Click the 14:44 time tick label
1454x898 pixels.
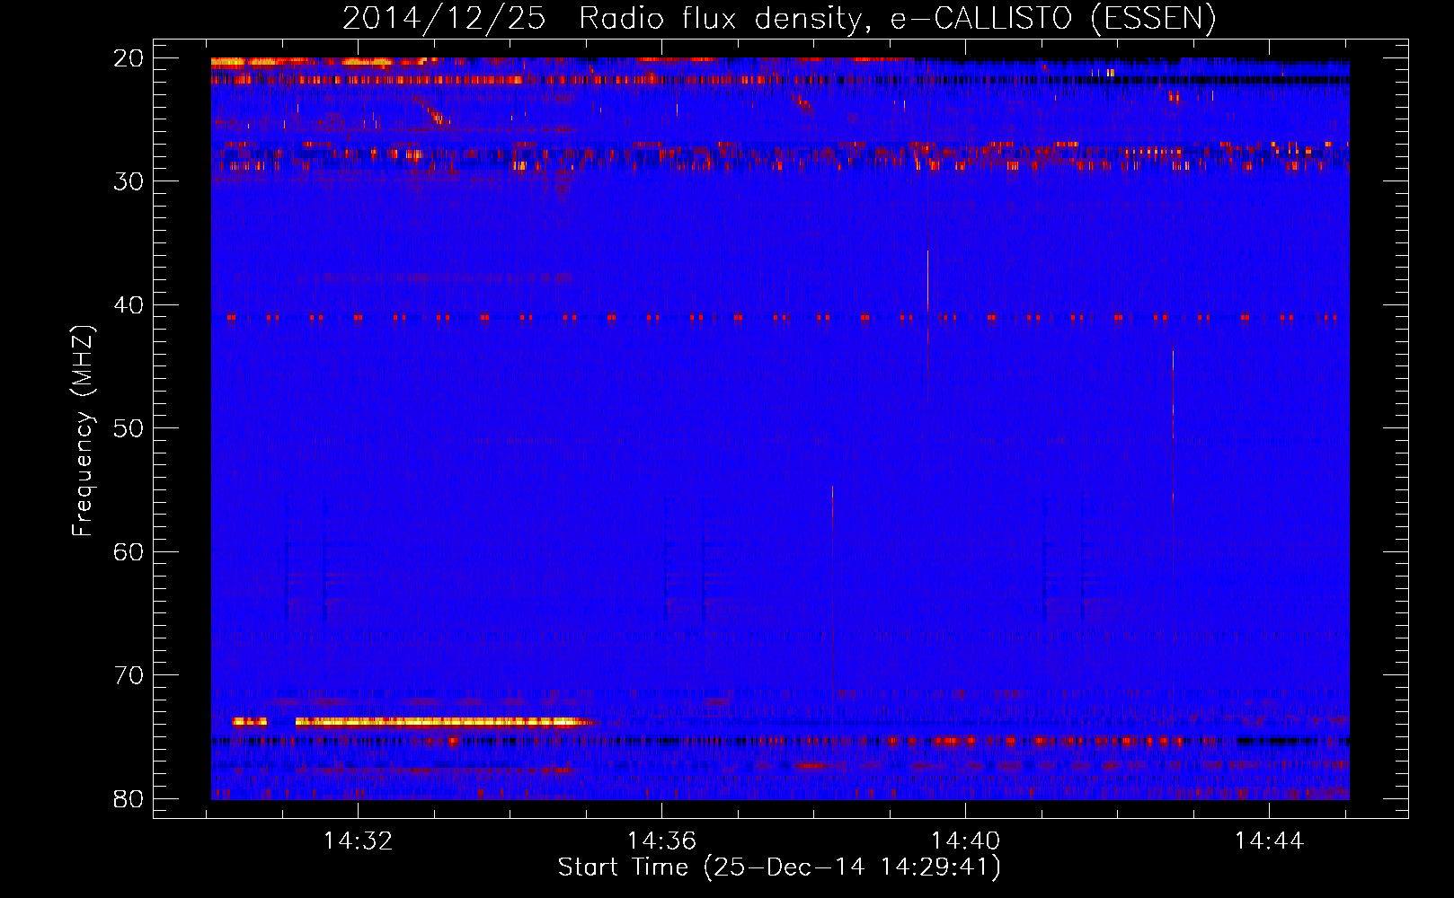click(1269, 841)
